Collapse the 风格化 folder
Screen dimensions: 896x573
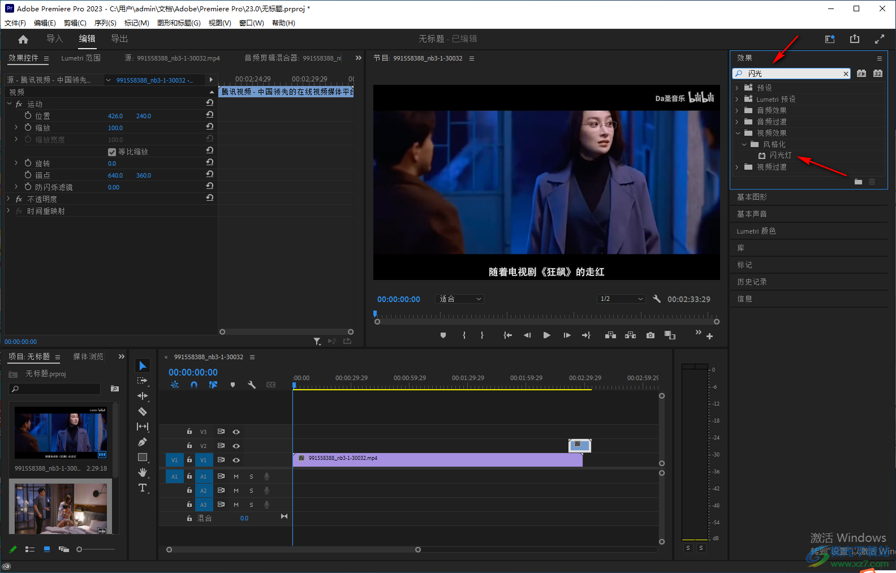point(744,144)
